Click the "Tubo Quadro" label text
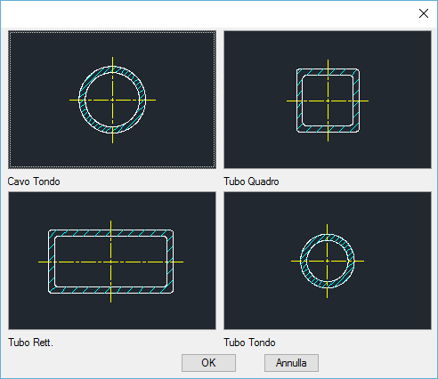 (x=251, y=181)
